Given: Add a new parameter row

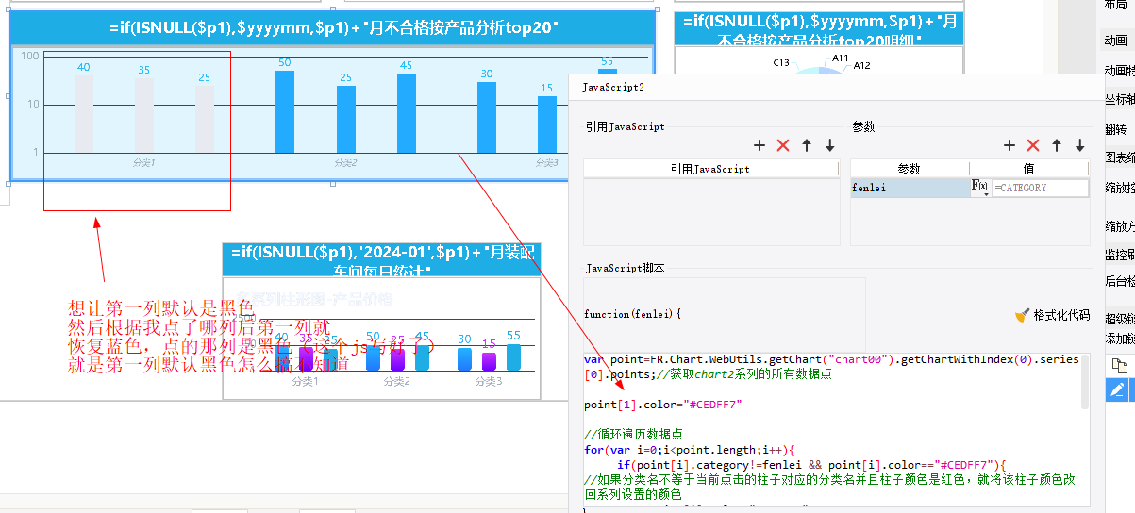Looking at the screenshot, I should [x=1010, y=145].
